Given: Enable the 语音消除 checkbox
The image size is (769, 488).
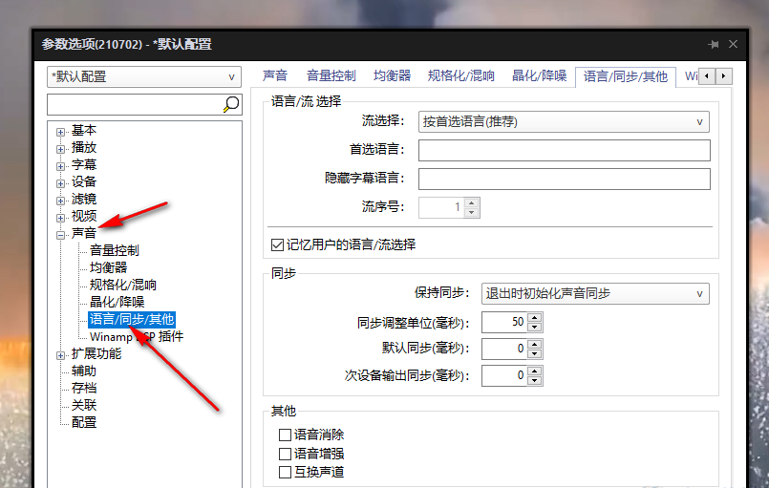Looking at the screenshot, I should (285, 435).
